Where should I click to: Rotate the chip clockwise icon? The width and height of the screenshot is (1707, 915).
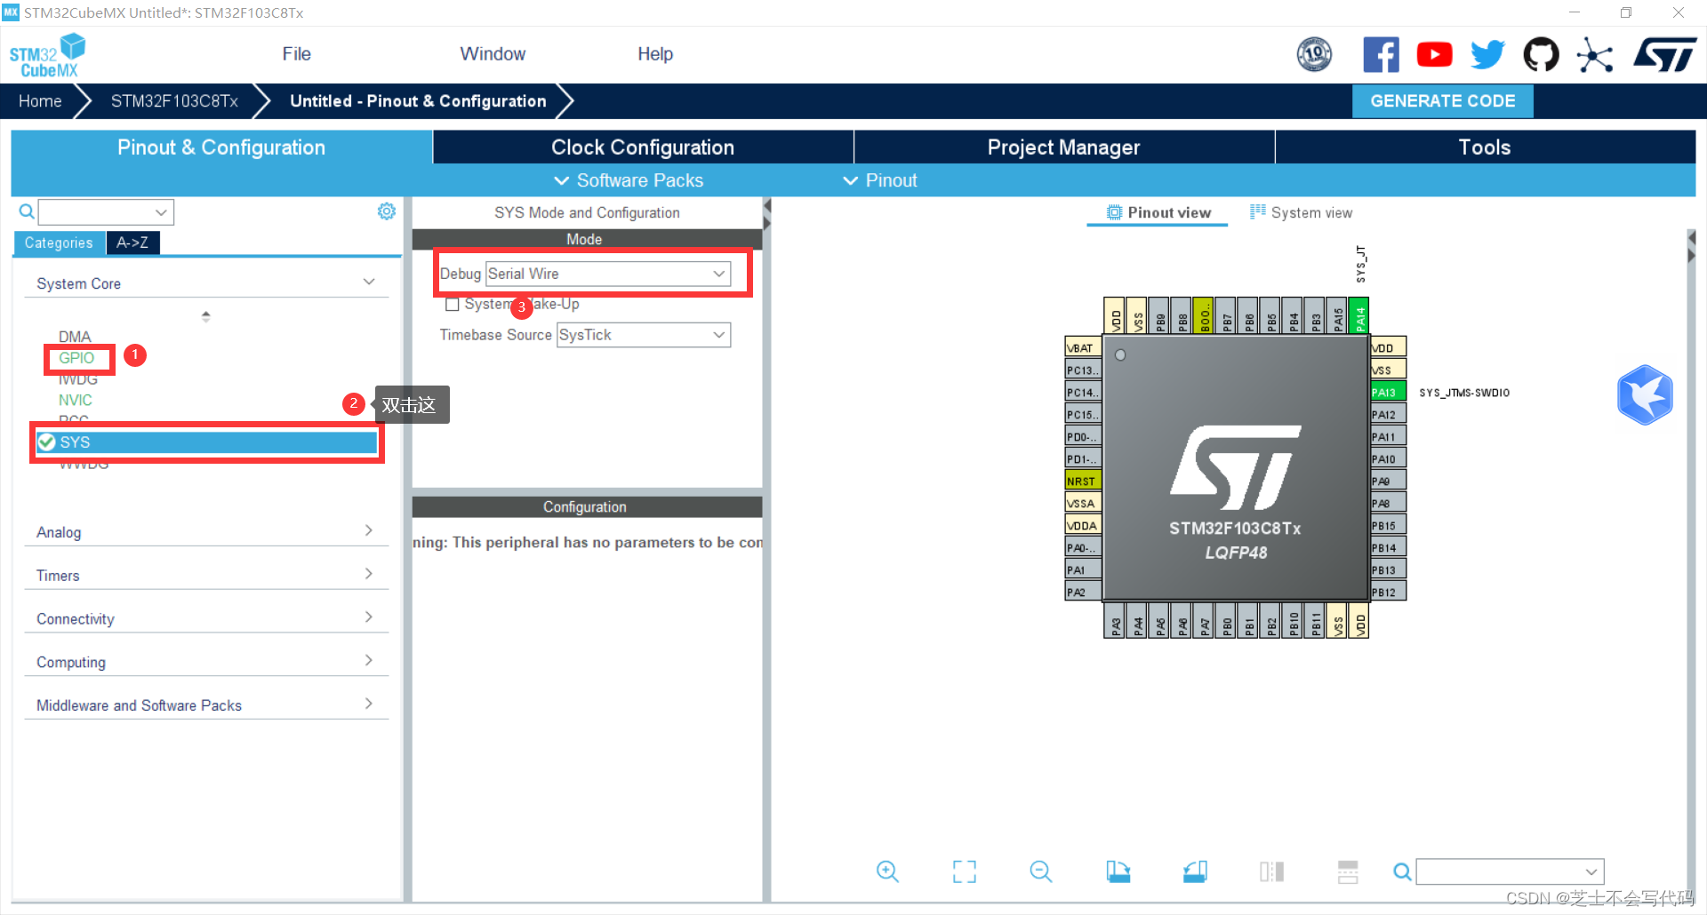tap(1118, 871)
